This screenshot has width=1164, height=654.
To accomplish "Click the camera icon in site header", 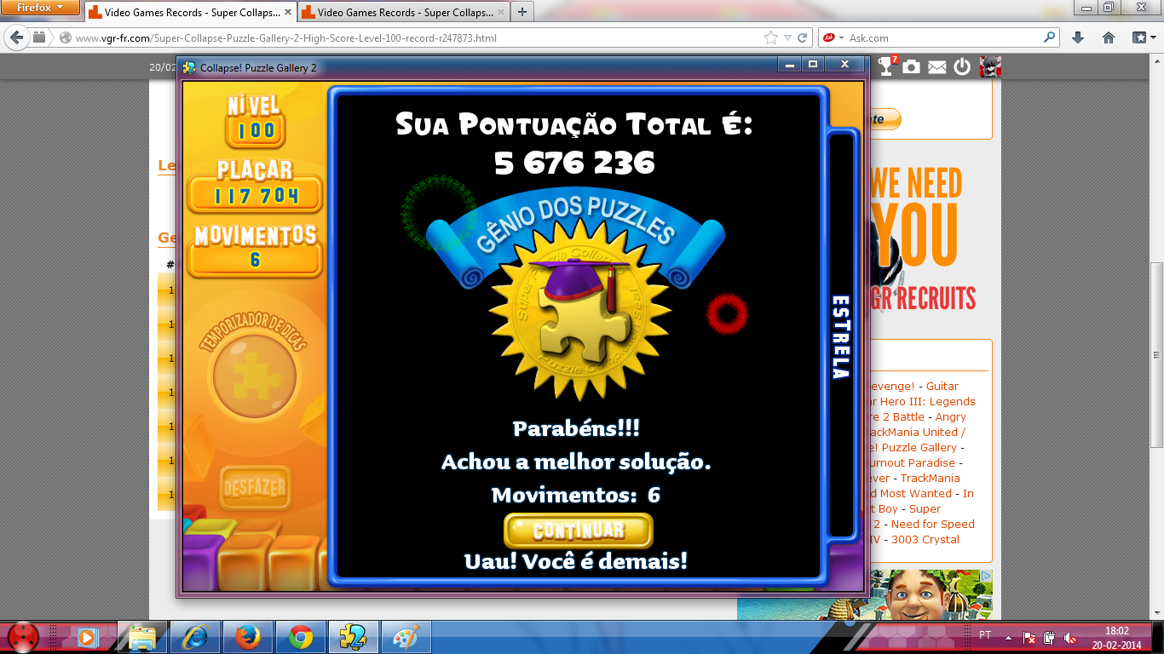I will 912,66.
